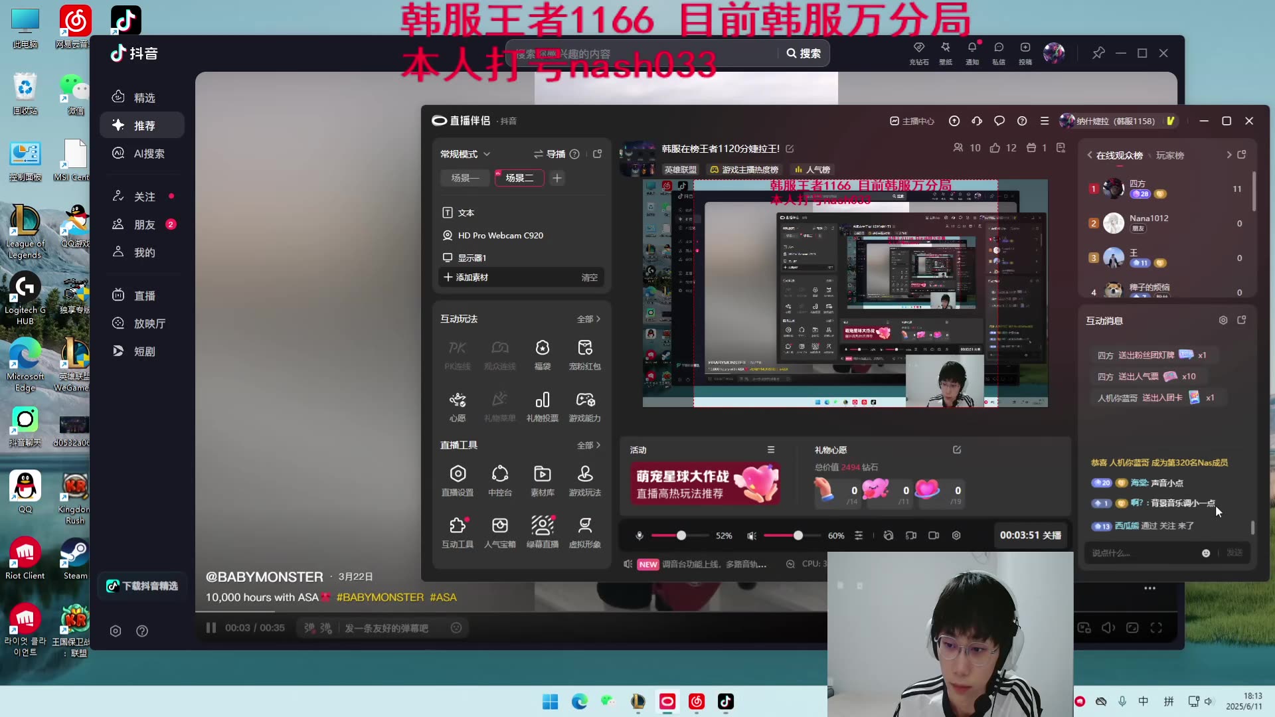Open 精选 in Douyin sidebar
Screen dimensions: 1275x717
point(142,98)
